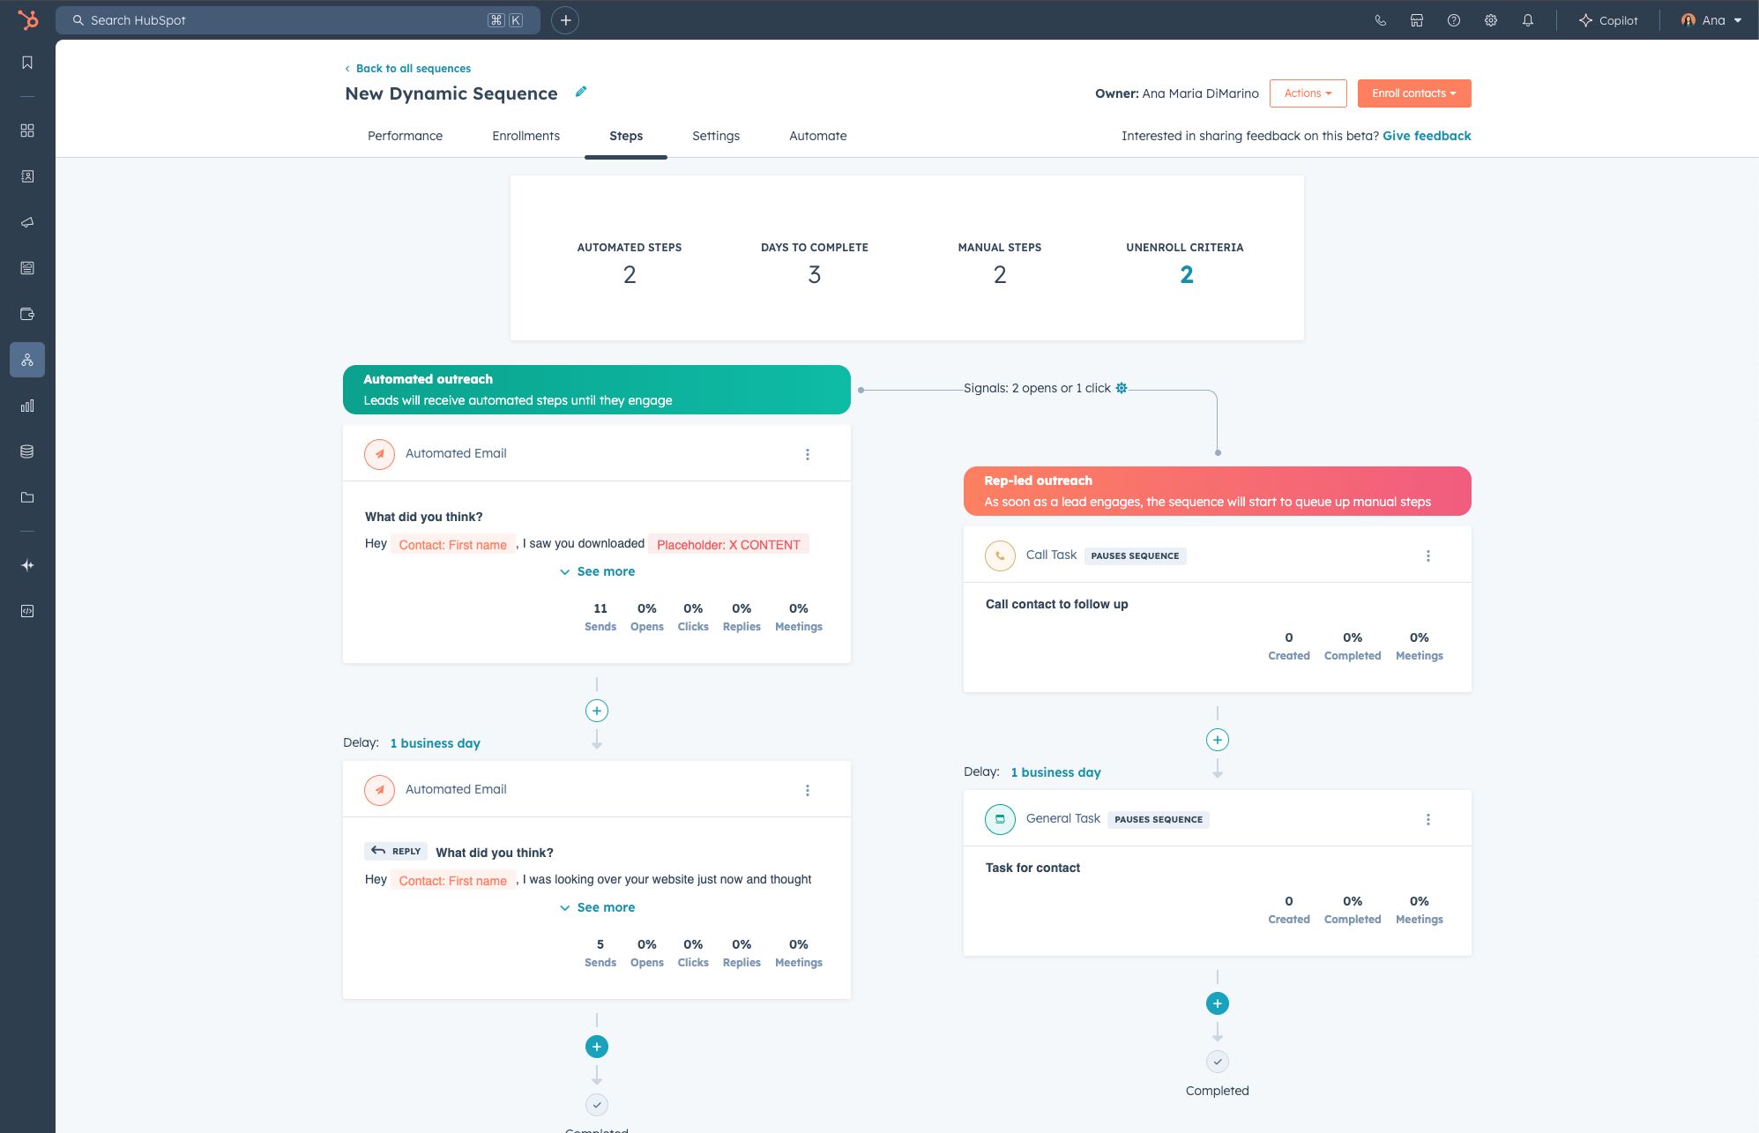This screenshot has width=1759, height=1133.
Task: Click the plus icon to add step after second email
Action: pyautogui.click(x=596, y=1046)
